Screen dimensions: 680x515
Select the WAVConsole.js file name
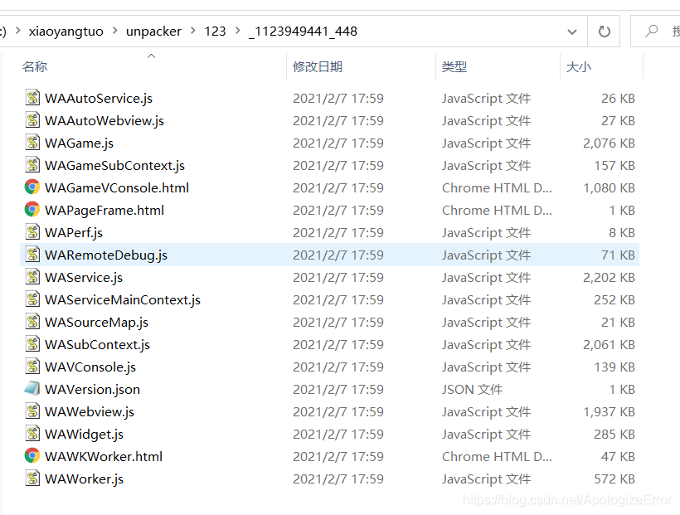click(x=90, y=367)
